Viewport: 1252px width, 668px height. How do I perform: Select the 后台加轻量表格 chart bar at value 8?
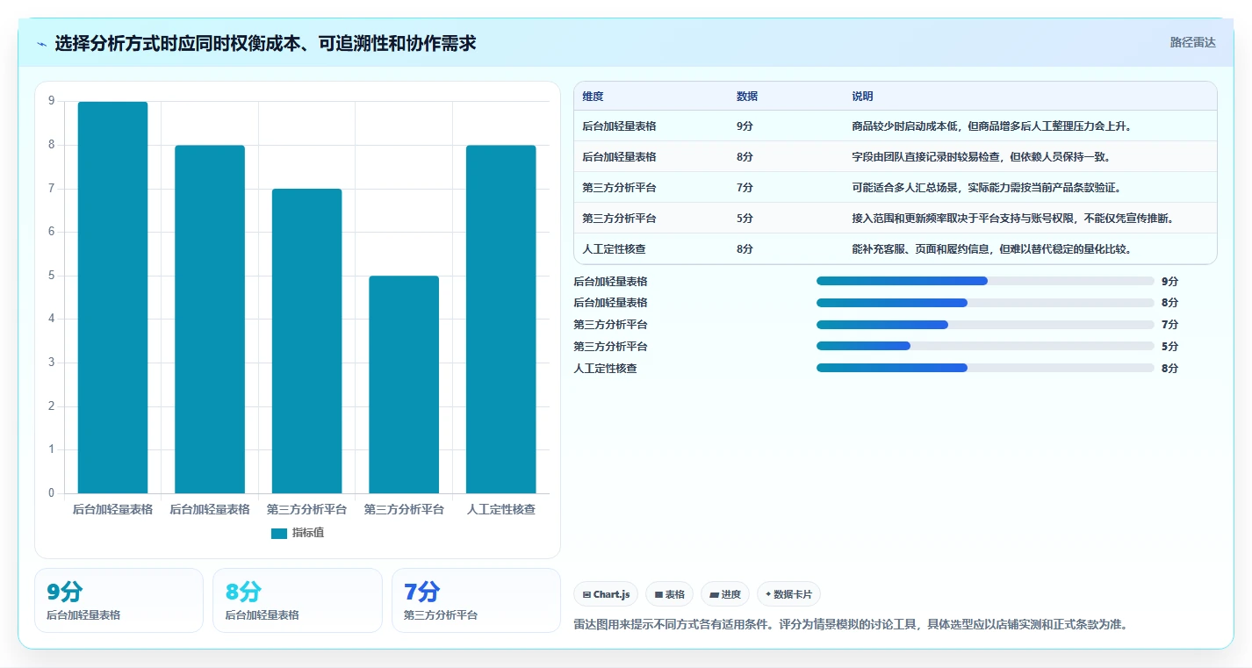point(210,320)
